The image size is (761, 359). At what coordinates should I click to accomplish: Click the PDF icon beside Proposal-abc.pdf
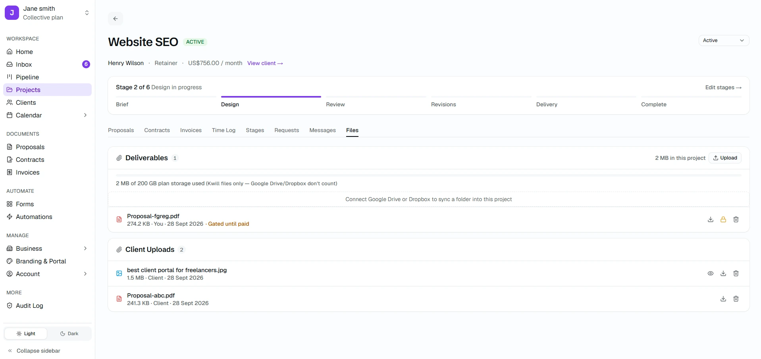119,299
